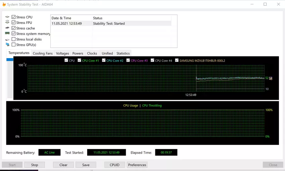The image size is (285, 171).
Task: Maximize the System Stability Test window
Action: [x=265, y=4]
